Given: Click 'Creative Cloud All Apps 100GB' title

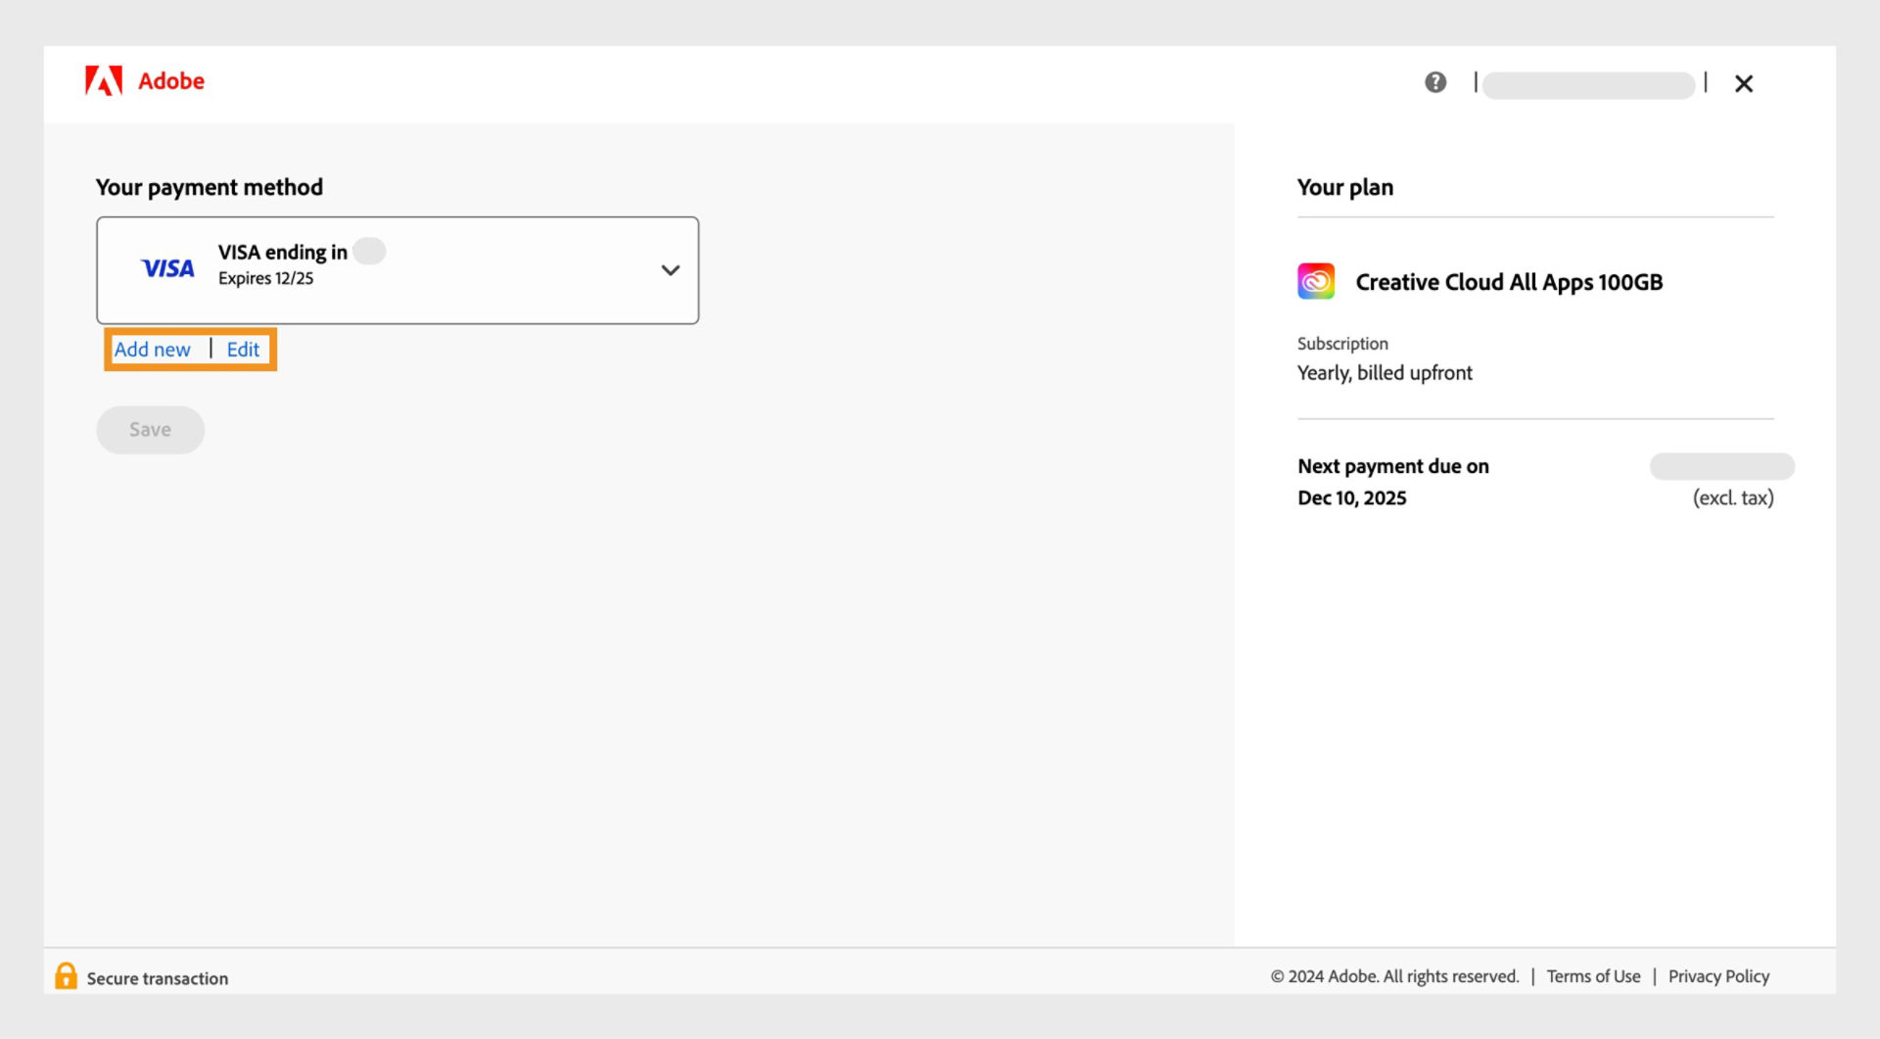Looking at the screenshot, I should tap(1509, 282).
